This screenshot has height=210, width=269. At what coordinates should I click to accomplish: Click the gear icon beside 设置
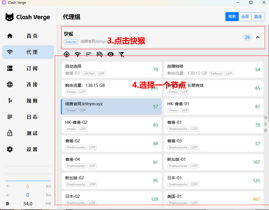(x=10, y=149)
